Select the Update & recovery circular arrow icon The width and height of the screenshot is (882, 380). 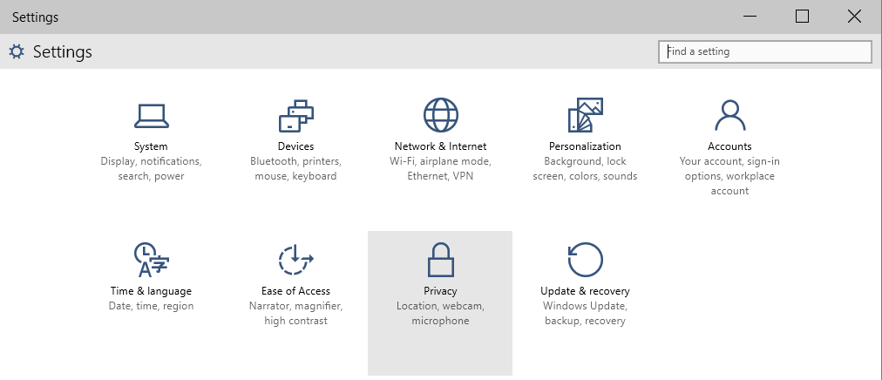pyautogui.click(x=585, y=260)
